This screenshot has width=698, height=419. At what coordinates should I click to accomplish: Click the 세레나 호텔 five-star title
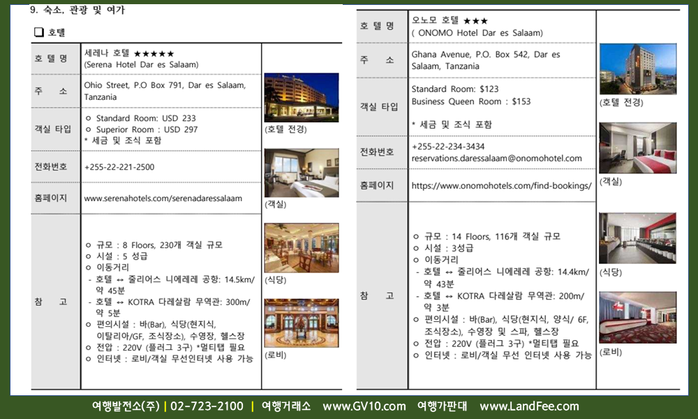click(129, 54)
